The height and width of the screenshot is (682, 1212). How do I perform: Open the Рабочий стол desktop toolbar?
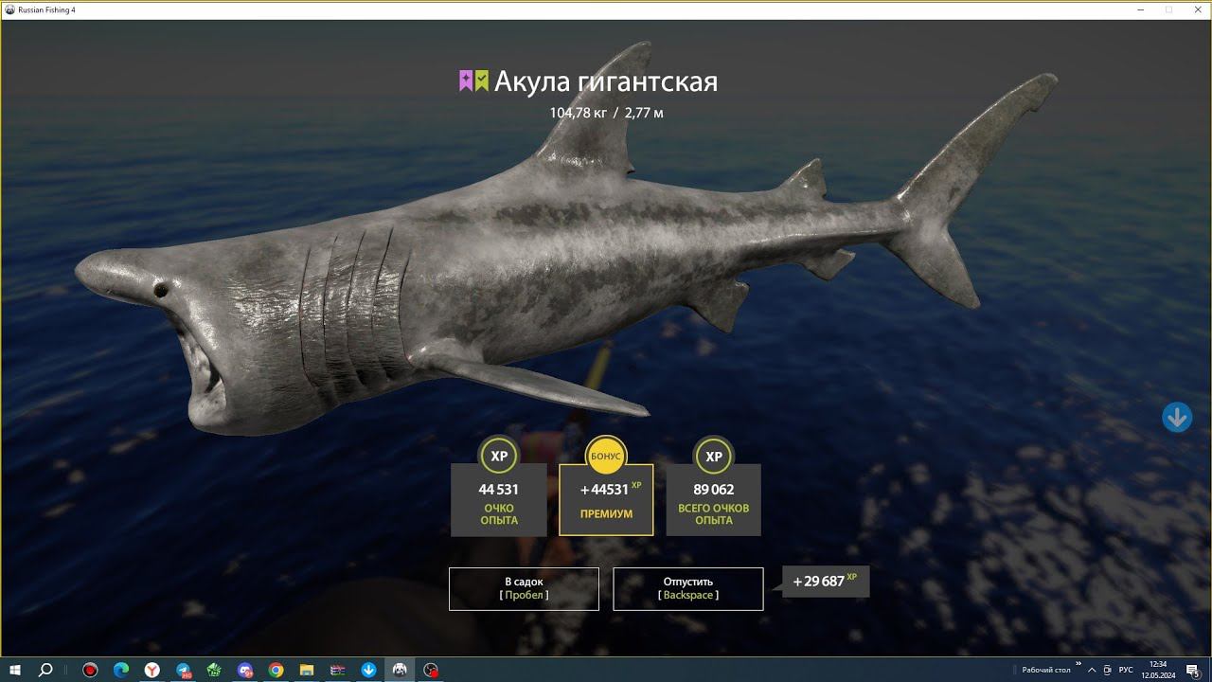(1046, 670)
